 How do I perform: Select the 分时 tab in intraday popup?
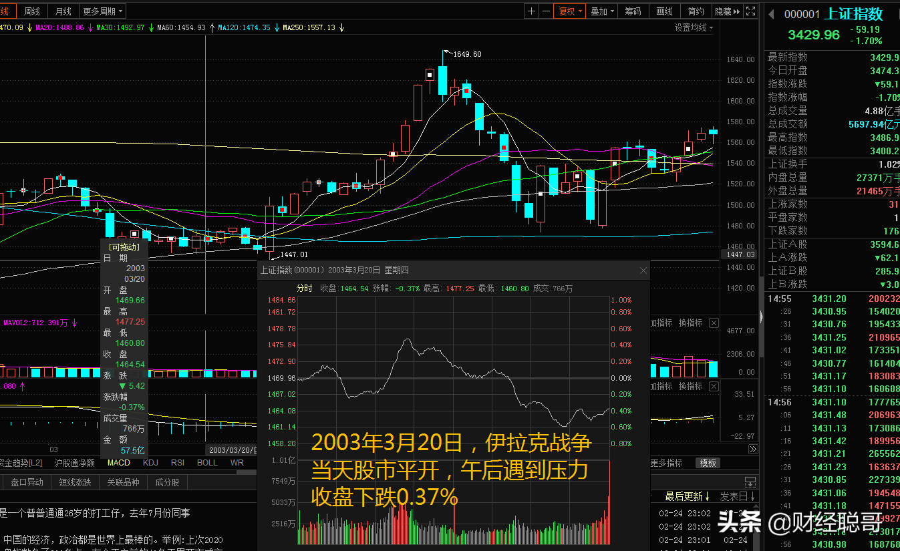(x=304, y=289)
